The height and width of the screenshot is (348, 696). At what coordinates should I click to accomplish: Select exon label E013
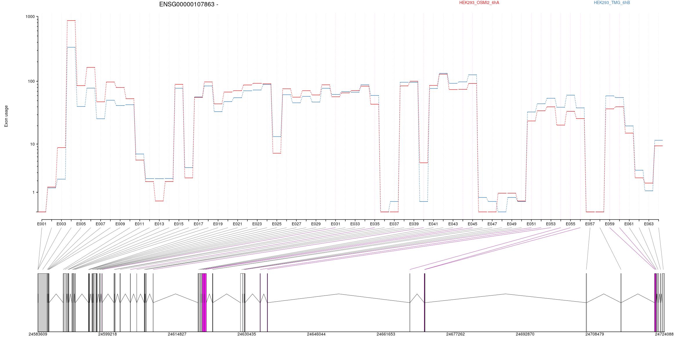159,224
